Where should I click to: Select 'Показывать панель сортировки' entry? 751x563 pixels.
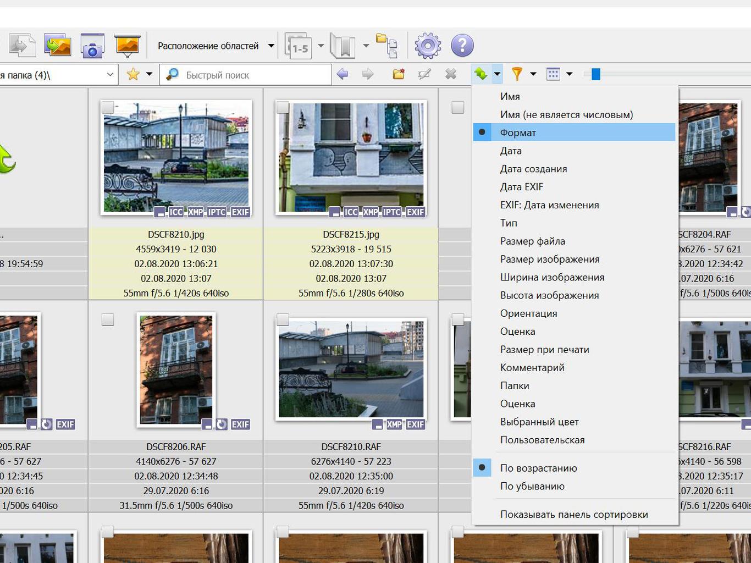pyautogui.click(x=574, y=515)
